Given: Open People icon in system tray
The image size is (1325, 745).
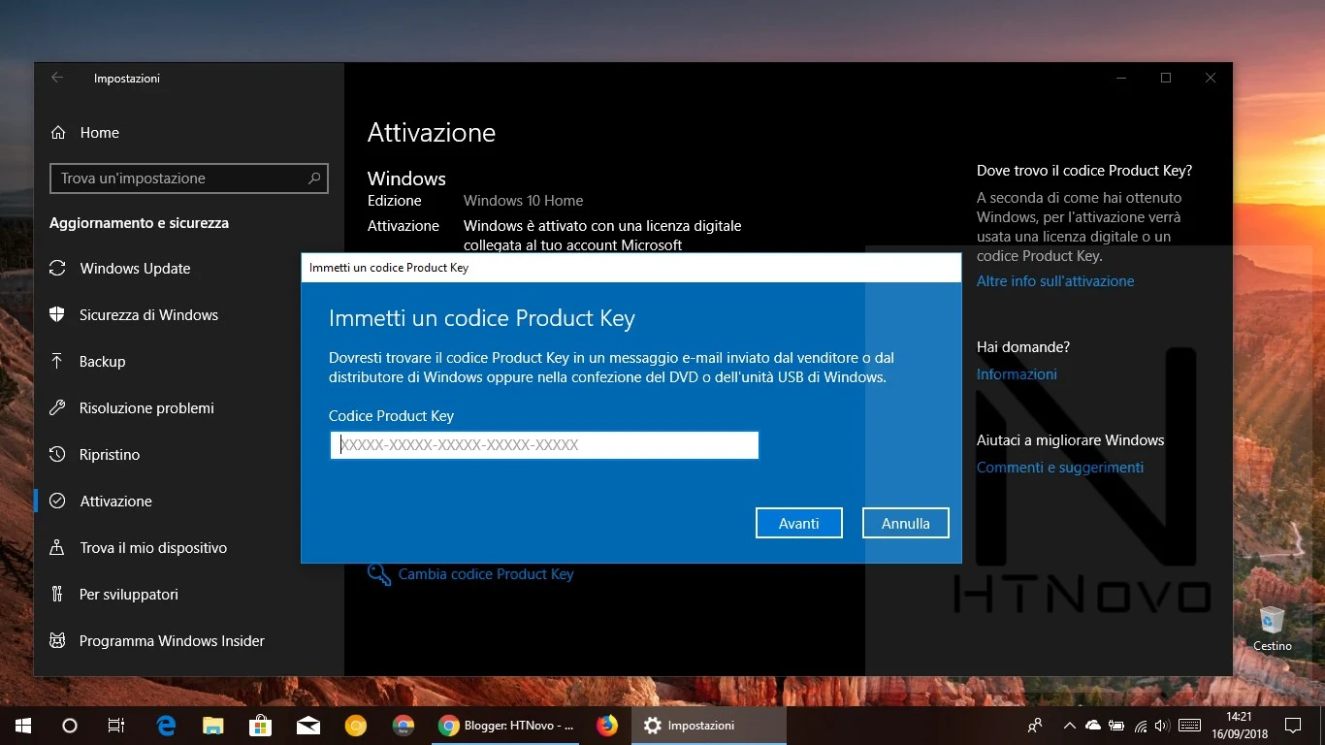Looking at the screenshot, I should tap(1035, 726).
